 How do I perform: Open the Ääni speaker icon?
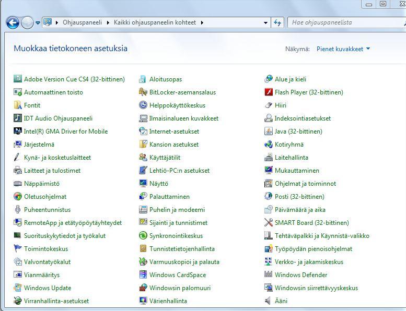(x=269, y=301)
